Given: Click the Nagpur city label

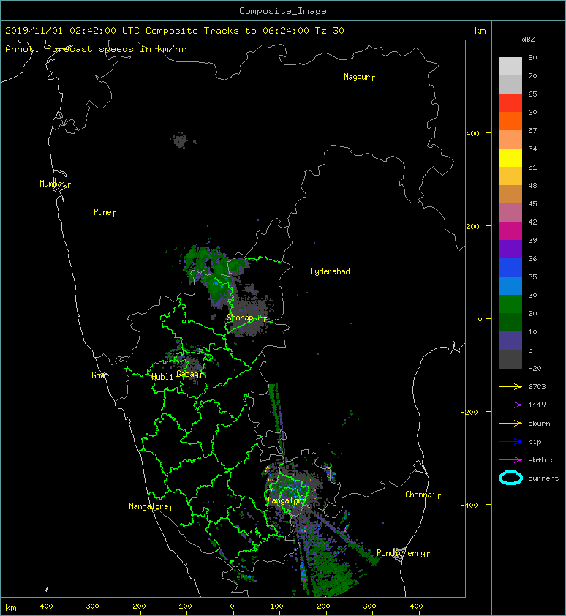Looking at the screenshot, I should coord(357,77).
